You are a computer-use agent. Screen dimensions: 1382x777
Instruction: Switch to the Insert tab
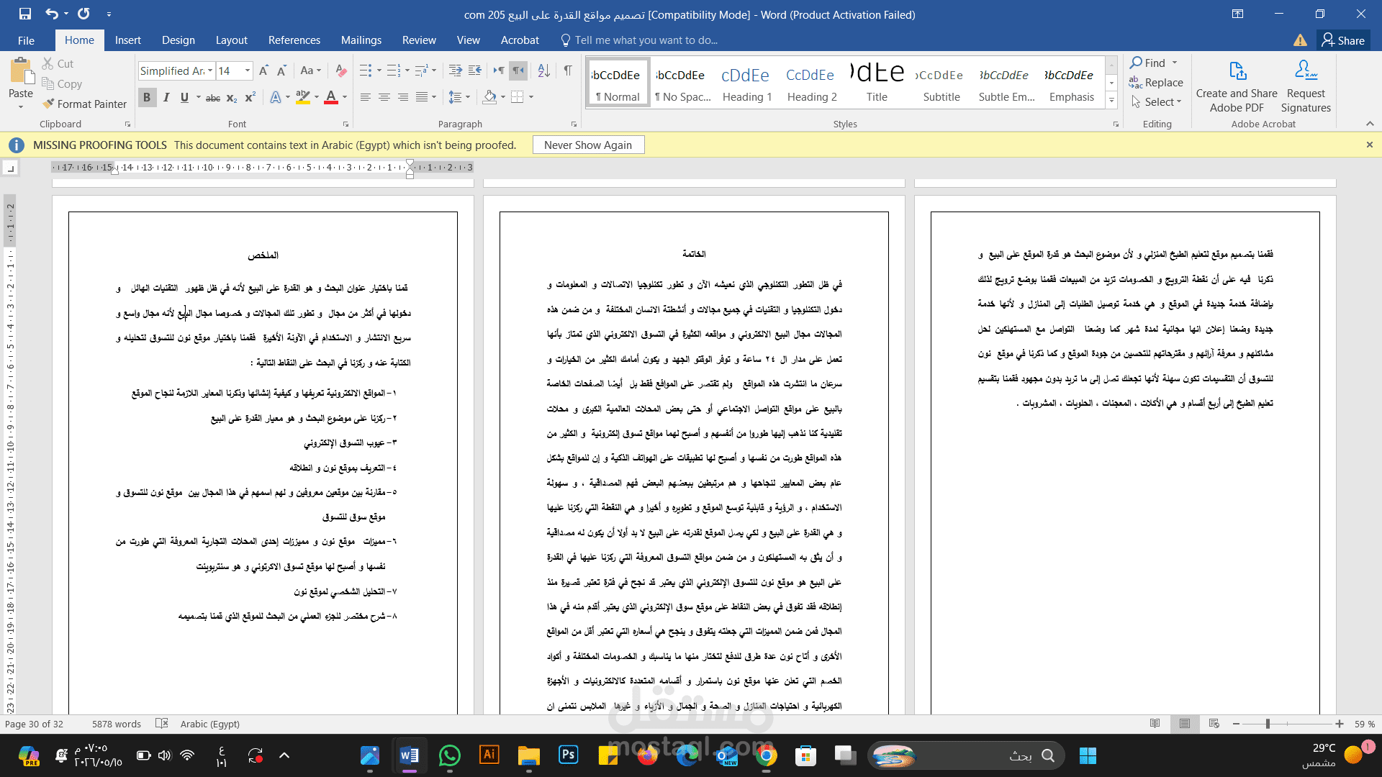tap(127, 40)
